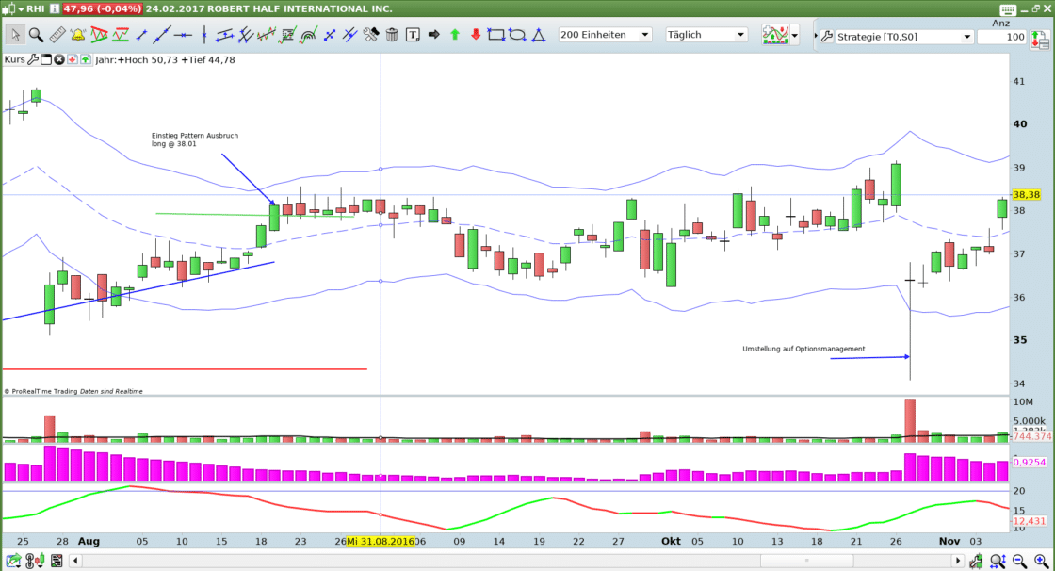Viewport: 1055px width, 571px height.
Task: Move Kurs panel up with green arrow
Action: click(x=86, y=59)
